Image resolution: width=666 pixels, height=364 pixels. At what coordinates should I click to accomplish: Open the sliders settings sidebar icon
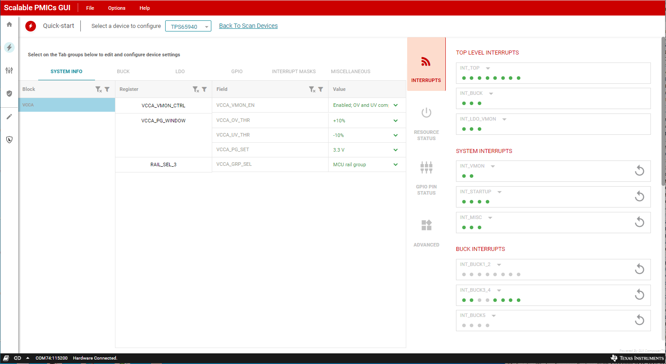(9, 70)
